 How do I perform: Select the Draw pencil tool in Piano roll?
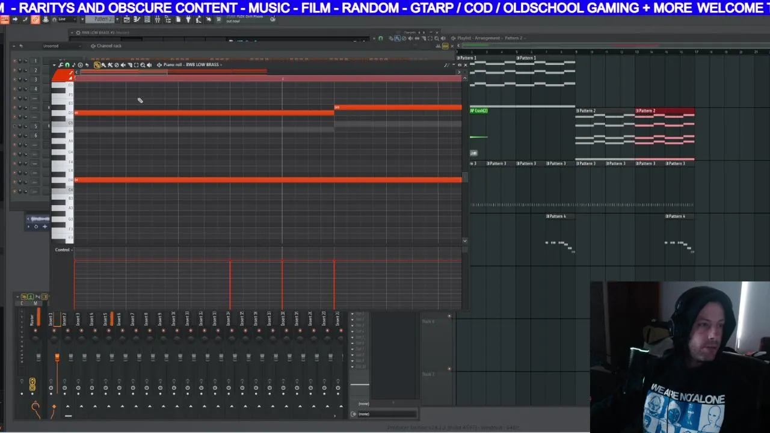pyautogui.click(x=97, y=65)
